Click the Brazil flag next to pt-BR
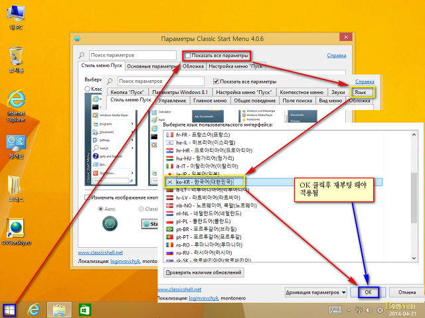The image size is (425, 318). click(170, 229)
